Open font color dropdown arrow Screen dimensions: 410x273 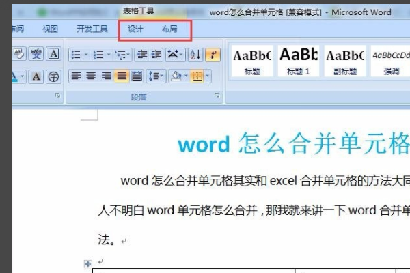[x=23, y=77]
